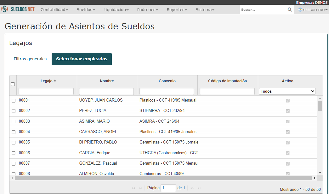This screenshot has height=194, width=329.
Task: Focus the Convenio filter input
Action: click(167, 91)
